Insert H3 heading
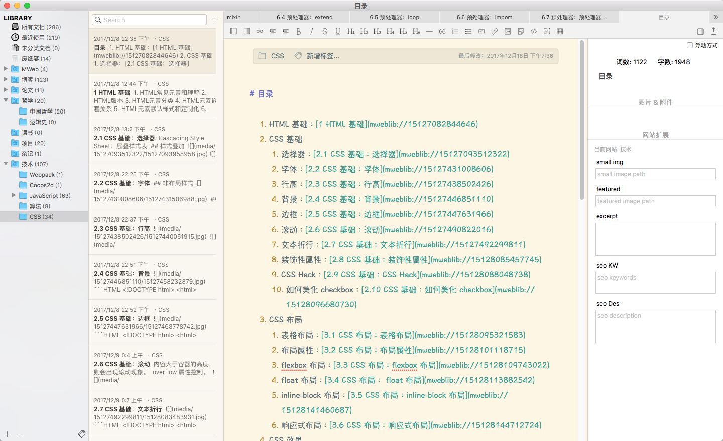This screenshot has height=441, width=723. pos(377,31)
